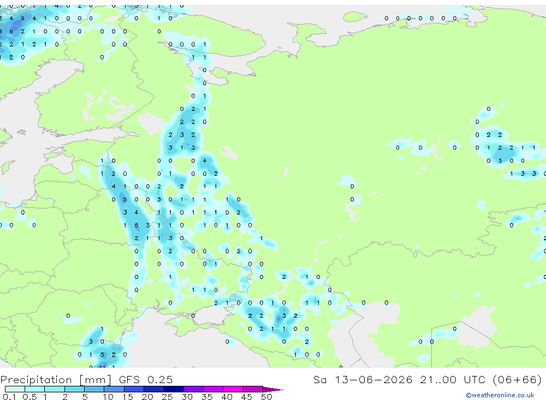This screenshot has width=546, height=400.
Task: Click the 0.1–0.5 mm legend swatch
Action: coord(15,389)
